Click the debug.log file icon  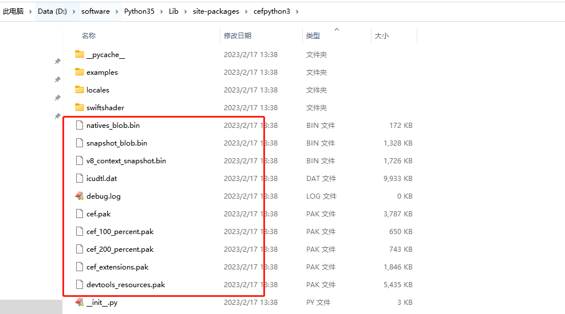79,196
